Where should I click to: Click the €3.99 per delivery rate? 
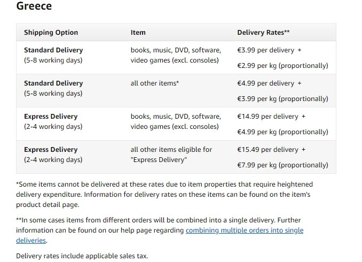click(x=265, y=50)
